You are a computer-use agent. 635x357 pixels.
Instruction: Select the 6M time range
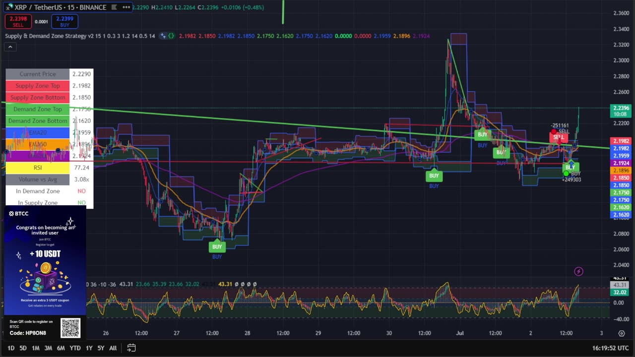(x=61, y=348)
